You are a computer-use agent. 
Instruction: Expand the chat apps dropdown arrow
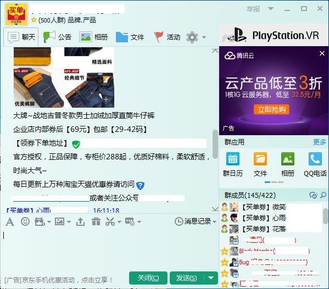[x=139, y=222]
